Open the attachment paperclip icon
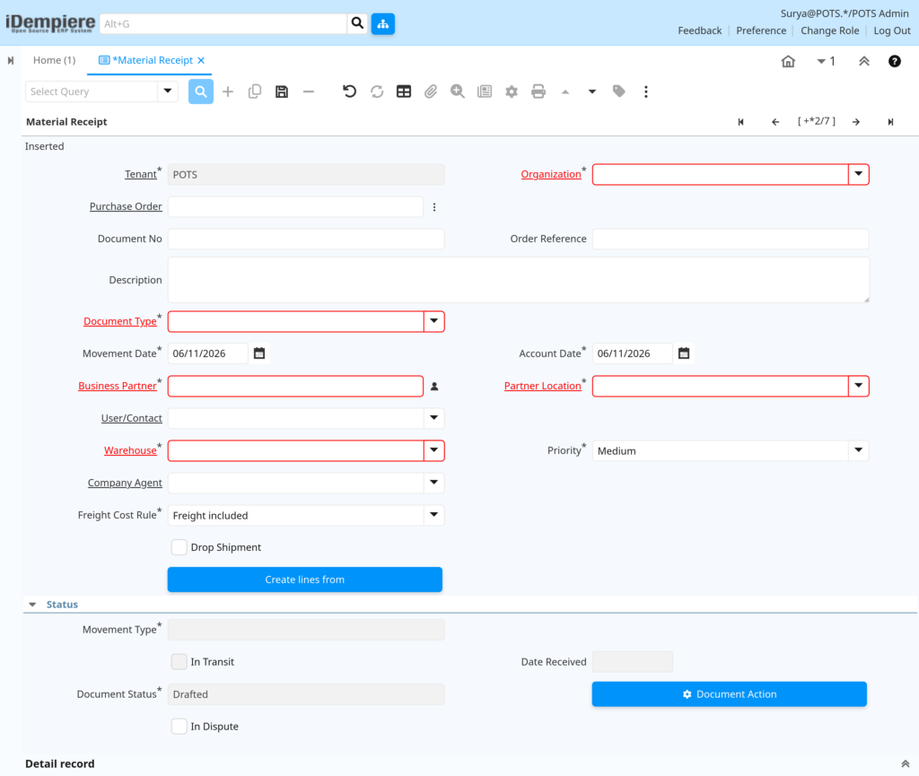Viewport: 919px width, 776px height. 431,92
